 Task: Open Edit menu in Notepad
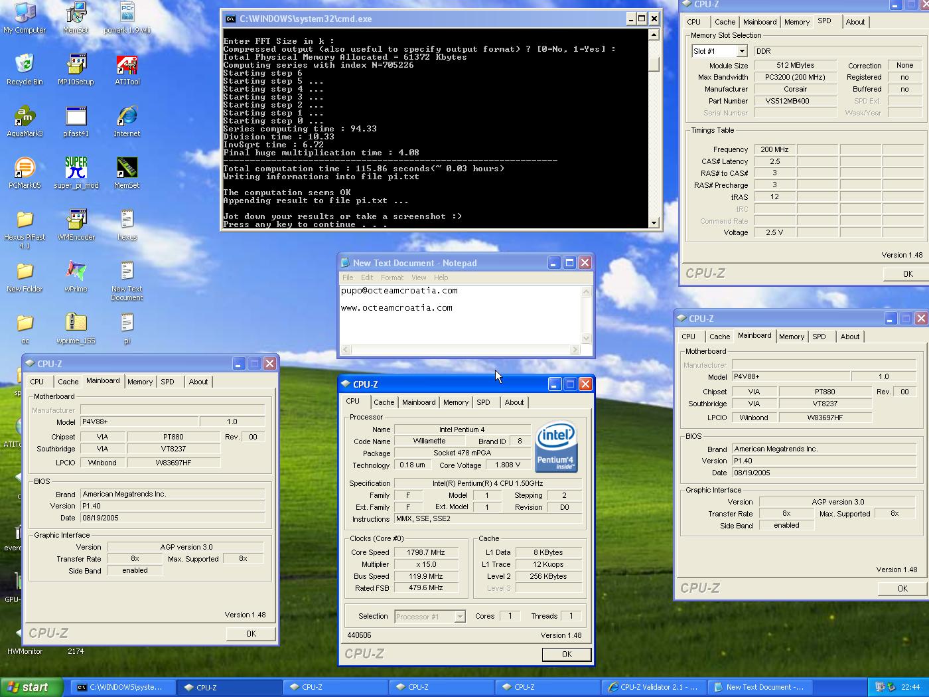coord(367,277)
